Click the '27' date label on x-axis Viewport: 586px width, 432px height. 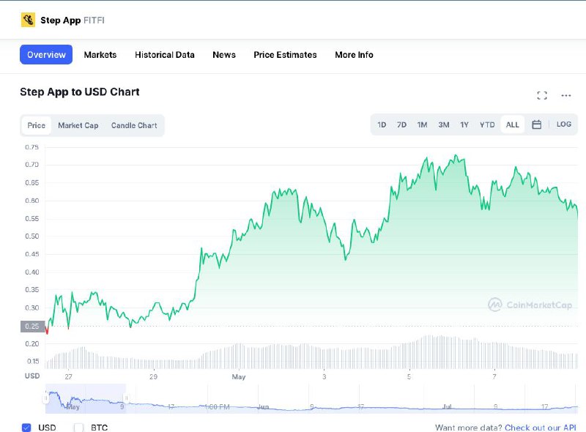point(68,376)
